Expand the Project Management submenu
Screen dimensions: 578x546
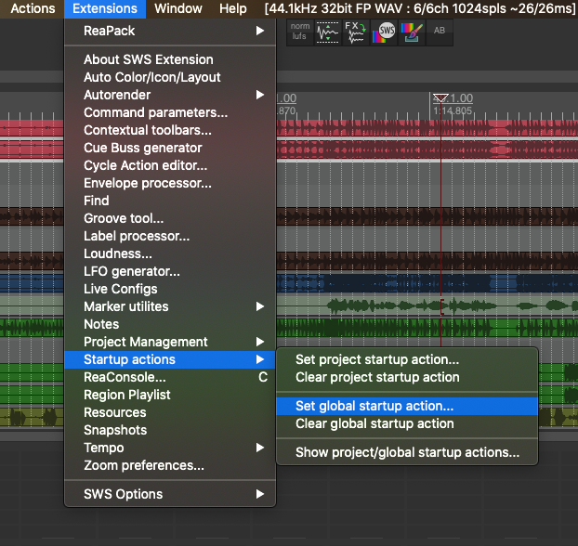click(170, 343)
